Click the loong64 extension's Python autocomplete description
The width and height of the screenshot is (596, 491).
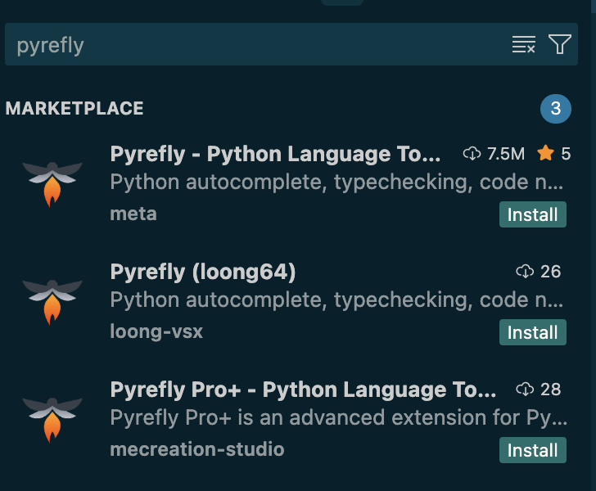pyautogui.click(x=336, y=300)
